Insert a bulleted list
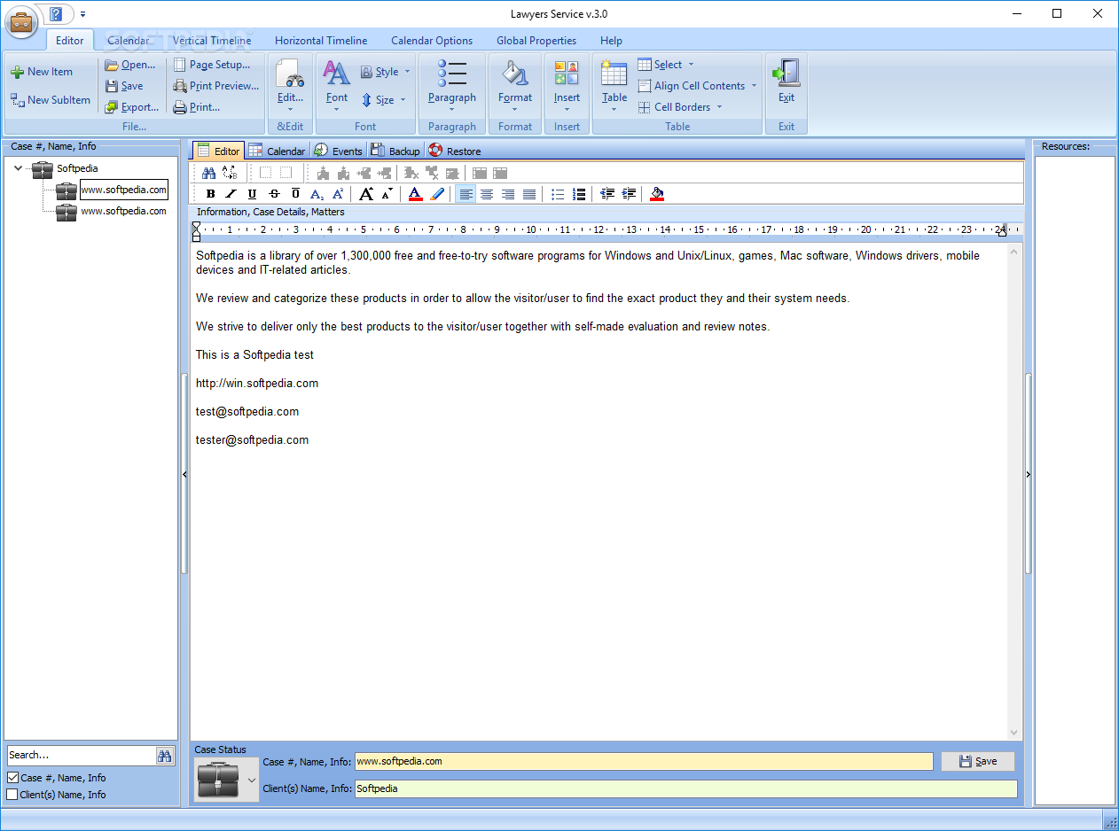 [558, 194]
